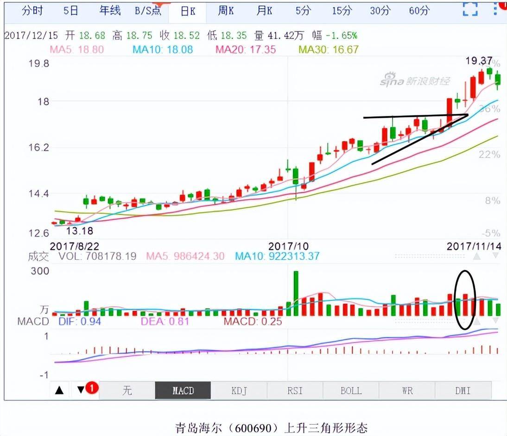Click the tallest green volume bar

[296, 293]
